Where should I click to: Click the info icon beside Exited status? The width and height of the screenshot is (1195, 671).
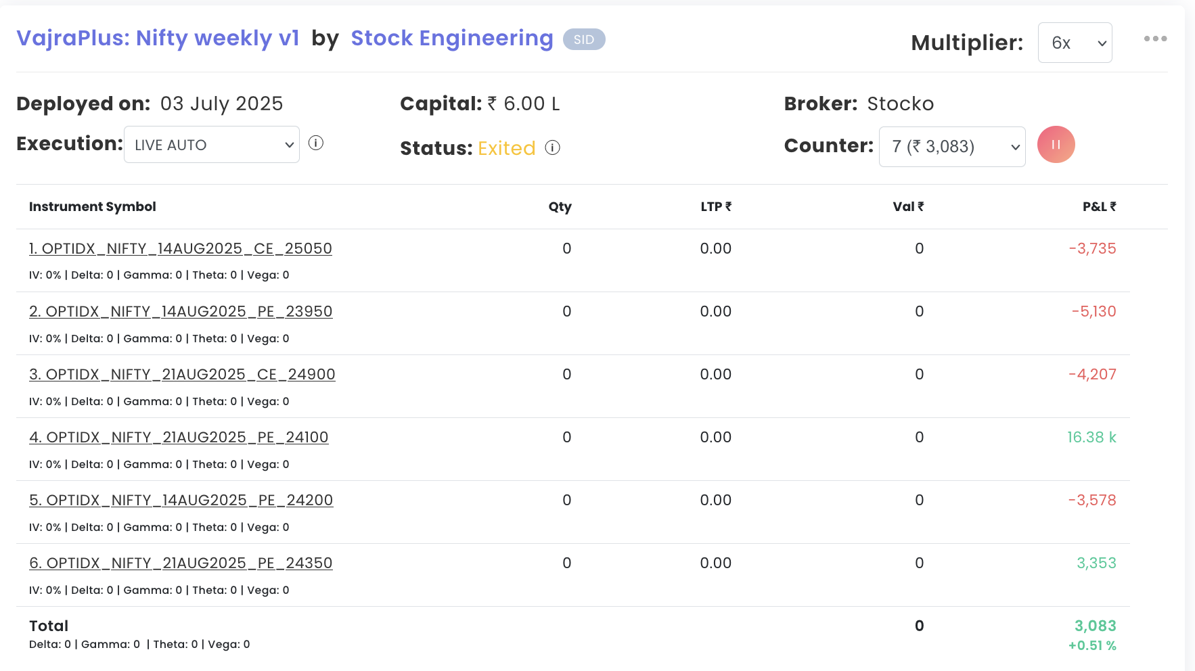(x=553, y=147)
